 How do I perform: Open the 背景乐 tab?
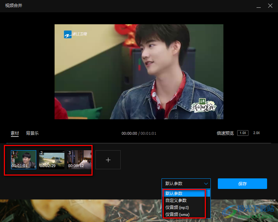tap(32, 133)
